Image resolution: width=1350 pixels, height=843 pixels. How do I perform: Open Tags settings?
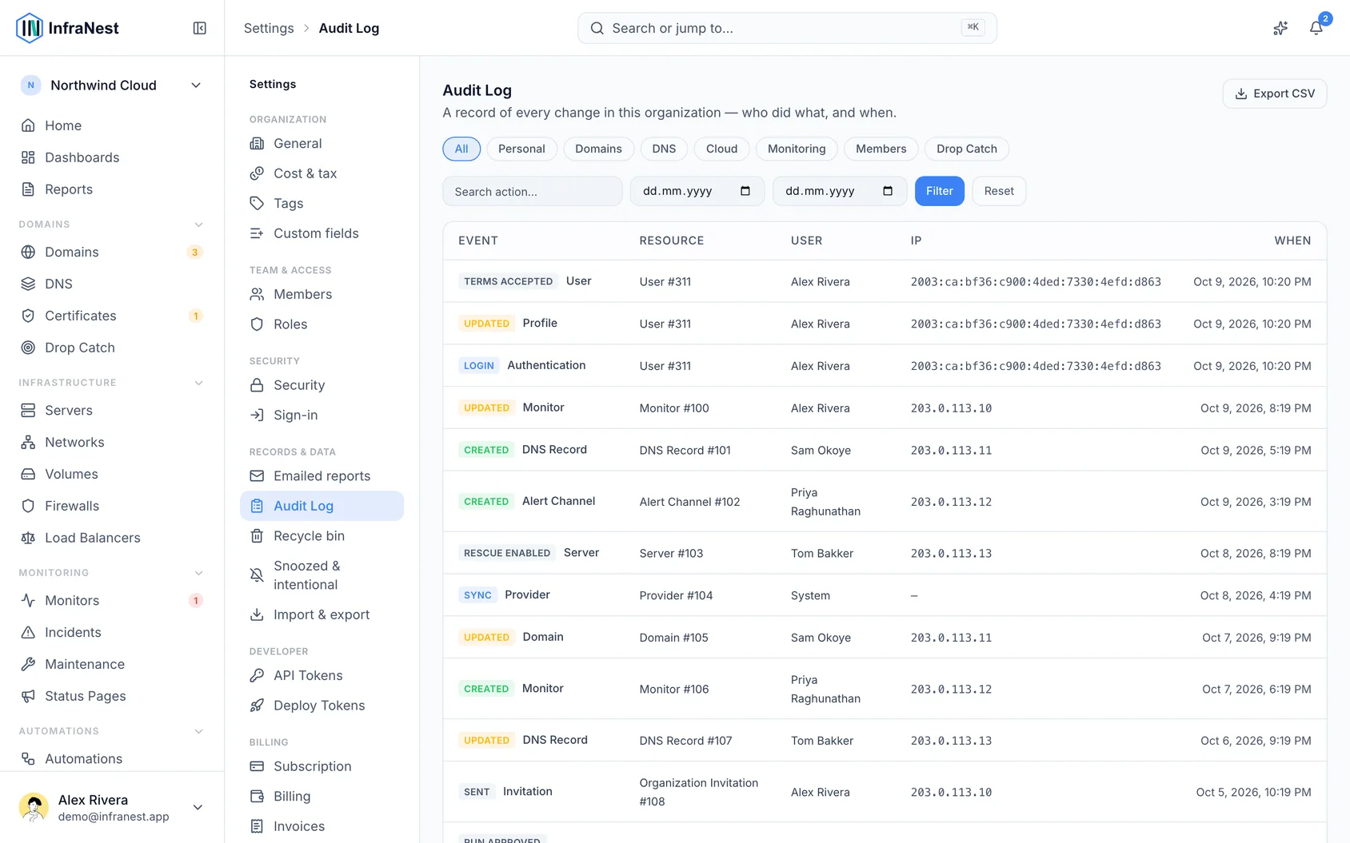pyautogui.click(x=322, y=203)
